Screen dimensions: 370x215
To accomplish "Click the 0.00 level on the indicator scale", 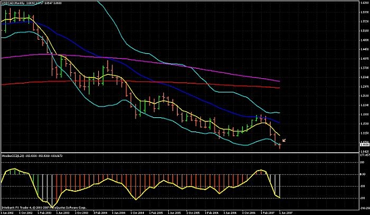I will pyautogui.click(x=363, y=175).
